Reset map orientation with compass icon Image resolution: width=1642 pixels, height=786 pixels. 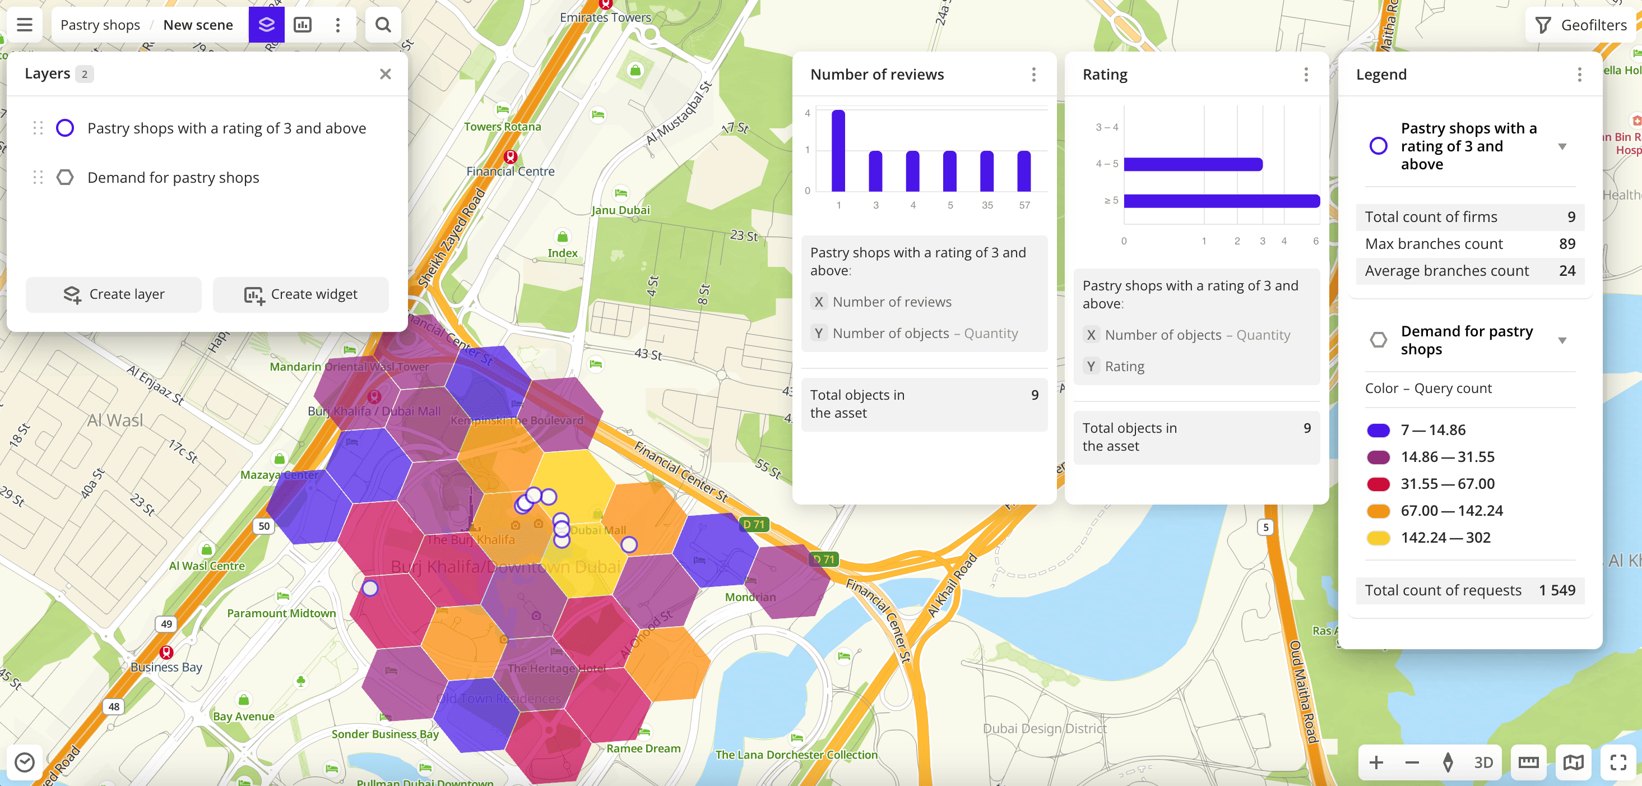click(1448, 762)
